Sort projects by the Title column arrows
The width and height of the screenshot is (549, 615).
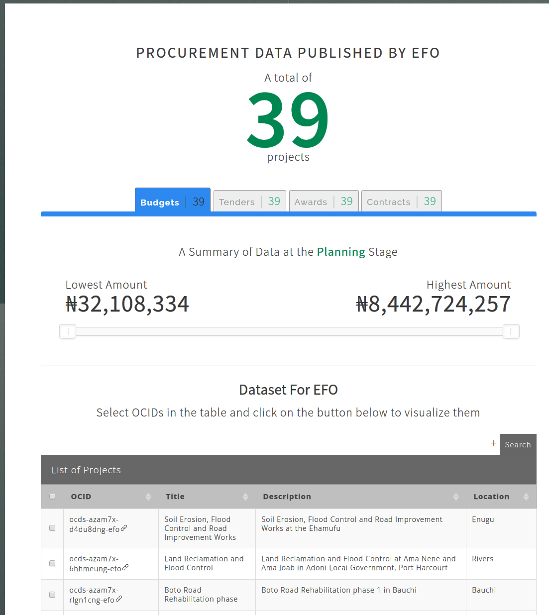[x=245, y=497]
